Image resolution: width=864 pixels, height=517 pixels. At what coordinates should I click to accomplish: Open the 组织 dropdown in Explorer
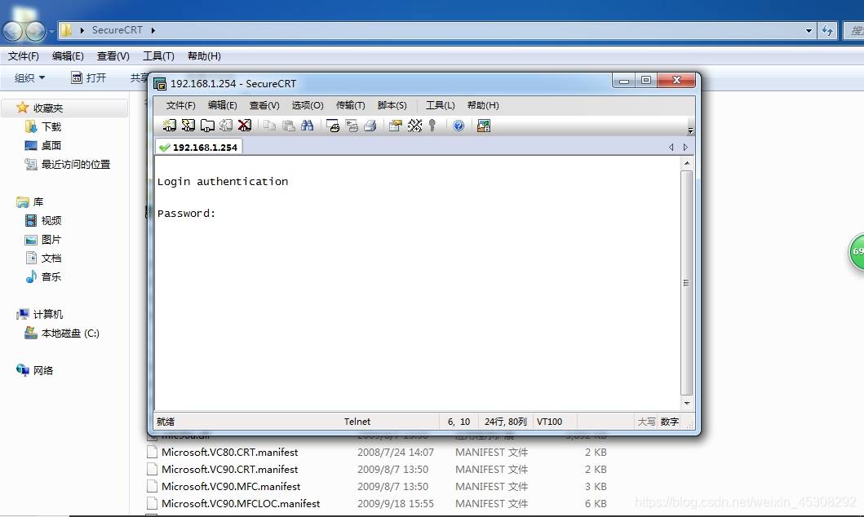tap(29, 78)
